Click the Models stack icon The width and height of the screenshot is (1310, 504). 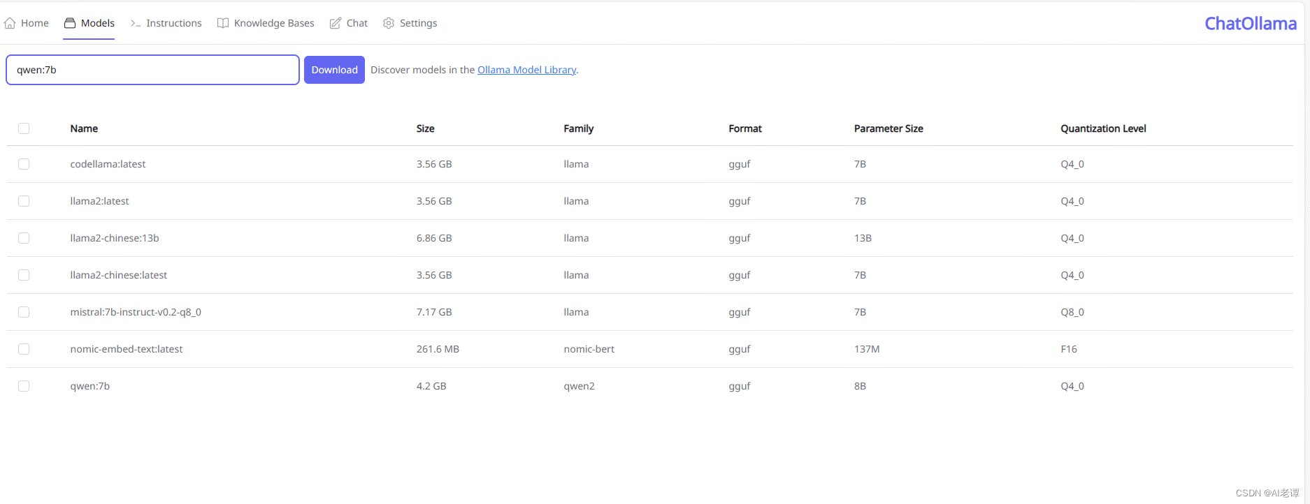(x=70, y=23)
